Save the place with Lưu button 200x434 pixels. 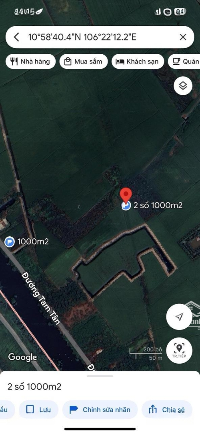coord(38,409)
